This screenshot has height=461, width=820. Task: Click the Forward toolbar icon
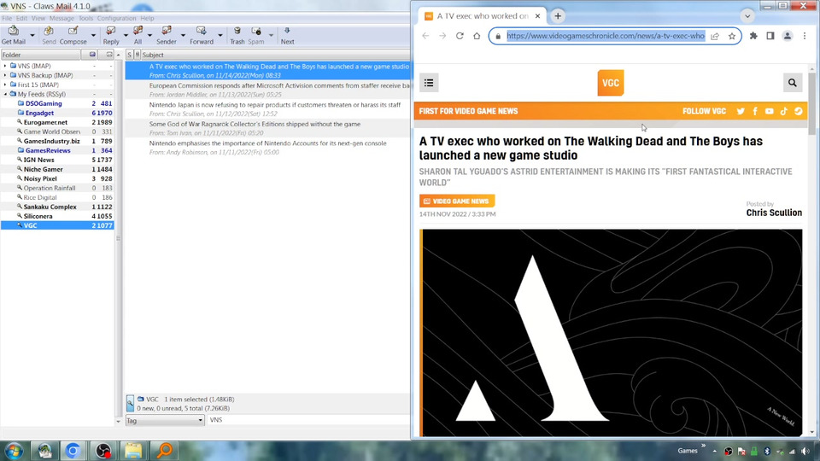coord(202,36)
